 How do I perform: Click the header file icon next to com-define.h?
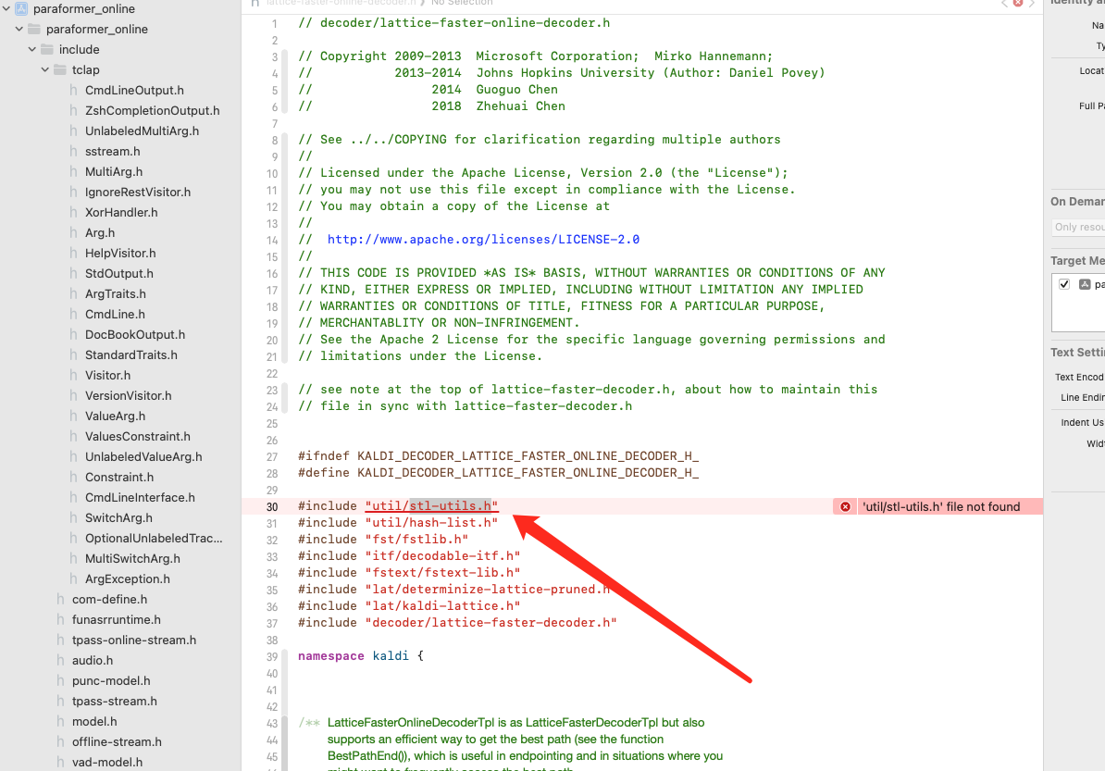(x=60, y=600)
